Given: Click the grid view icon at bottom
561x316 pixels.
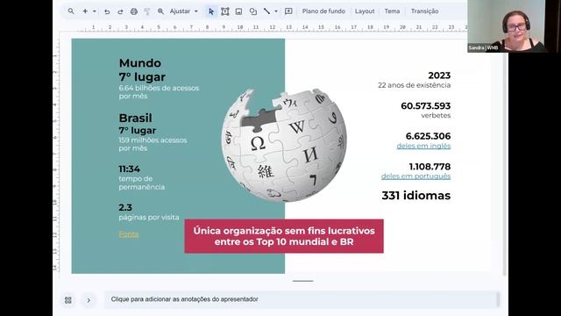Looking at the screenshot, I should point(68,300).
